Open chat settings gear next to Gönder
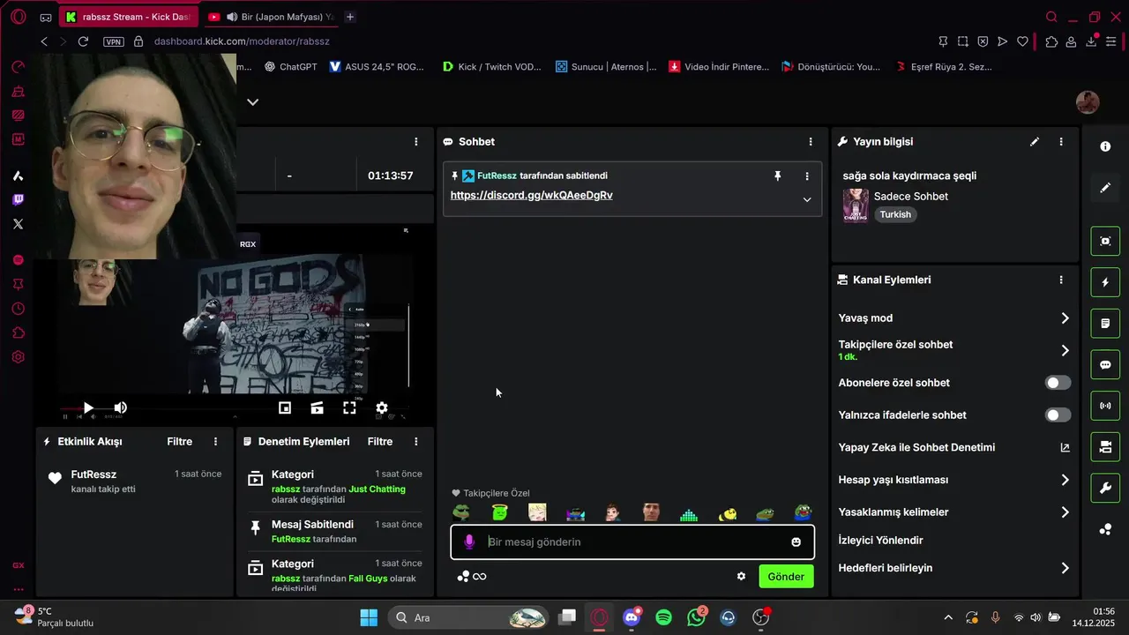Viewport: 1129px width, 635px height. click(x=741, y=576)
